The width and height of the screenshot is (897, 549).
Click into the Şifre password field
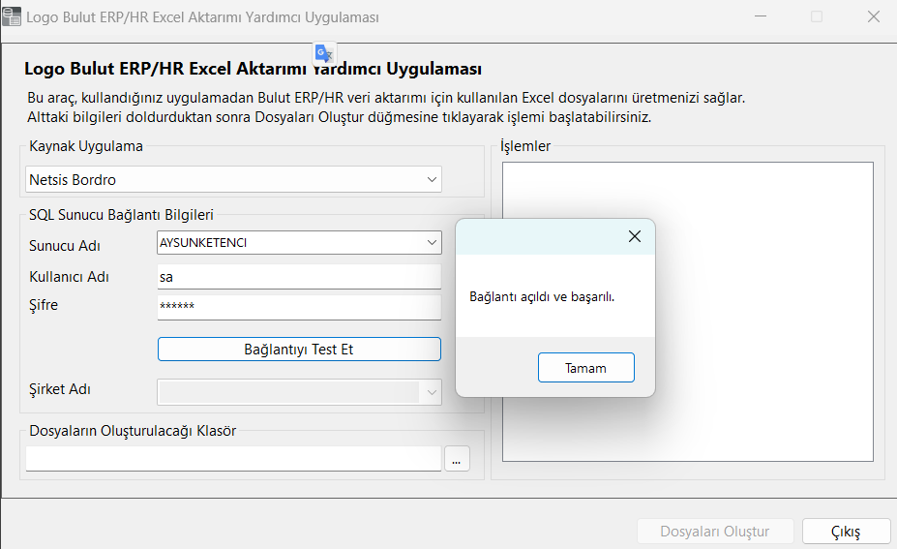(x=298, y=307)
